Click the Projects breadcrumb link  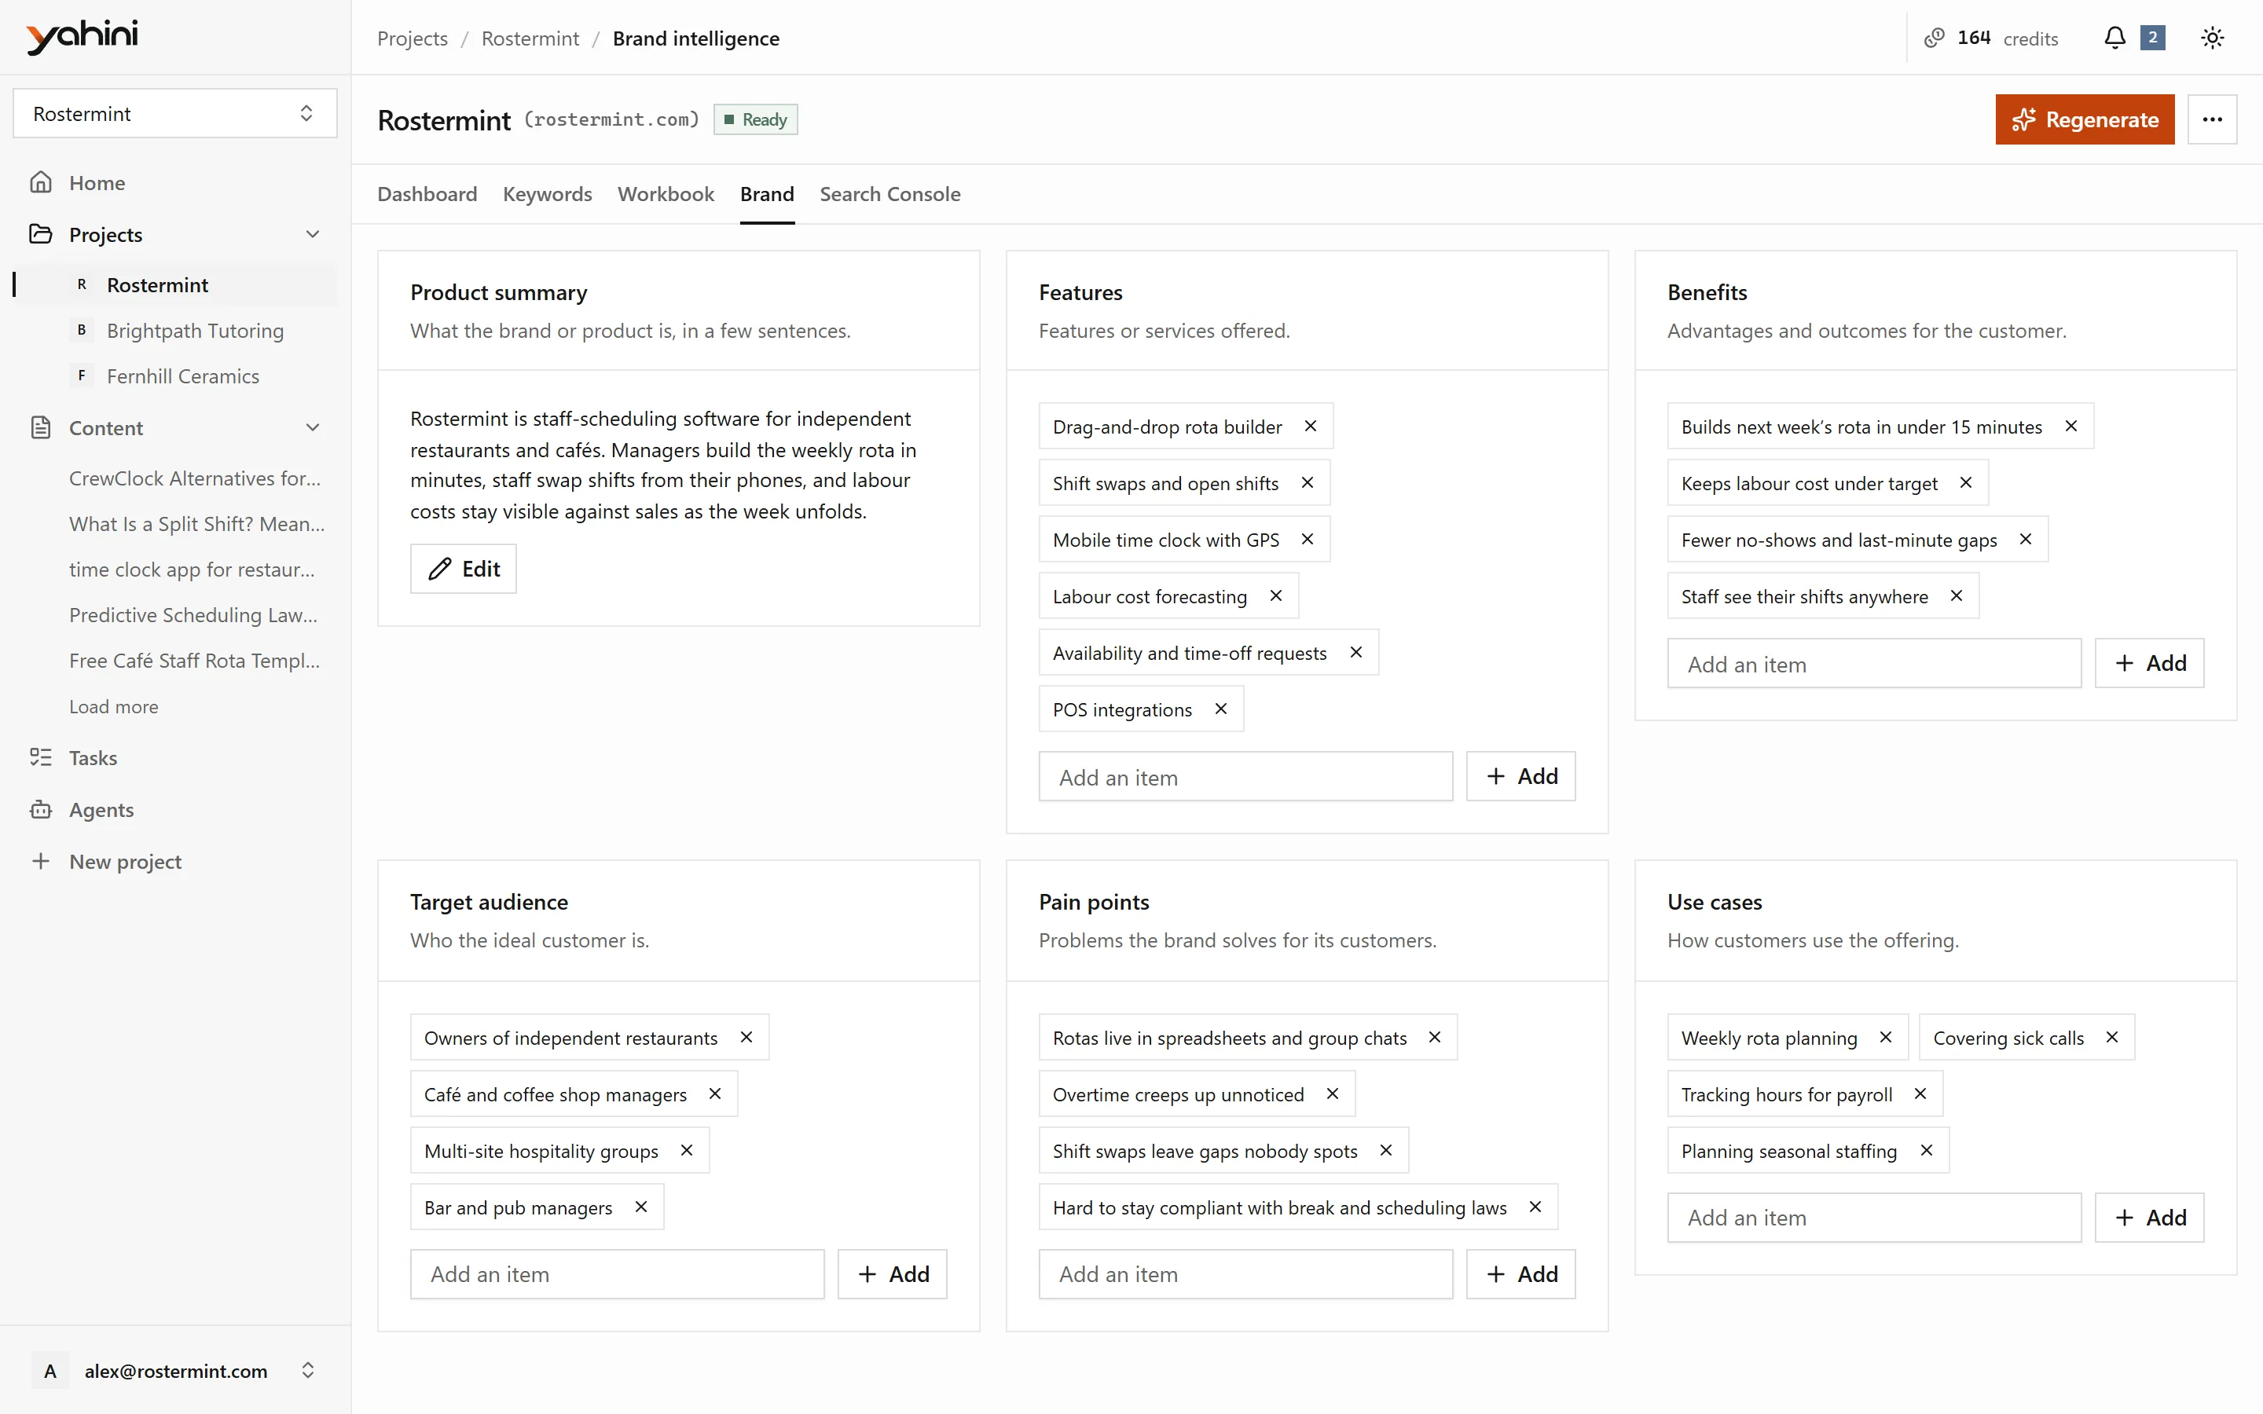pyautogui.click(x=413, y=38)
